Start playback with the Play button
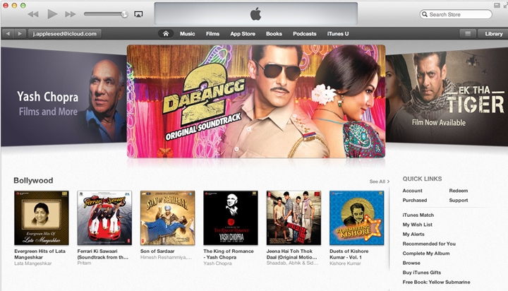Viewport: 508px width, 291px height. (x=52, y=14)
